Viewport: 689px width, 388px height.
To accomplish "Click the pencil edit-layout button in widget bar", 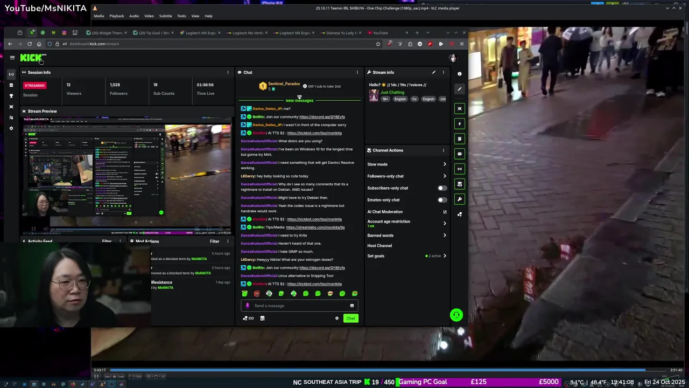I will click(x=459, y=89).
